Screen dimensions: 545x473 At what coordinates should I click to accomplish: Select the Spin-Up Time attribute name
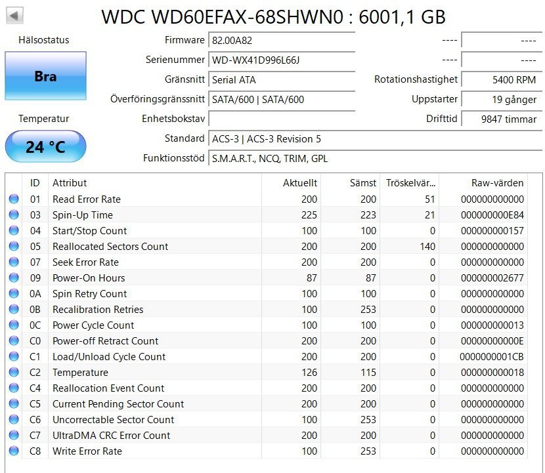pyautogui.click(x=83, y=215)
